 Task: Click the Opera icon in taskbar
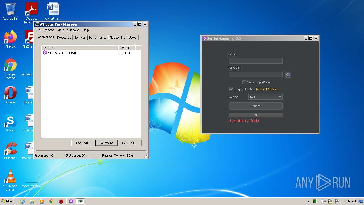click(61, 201)
